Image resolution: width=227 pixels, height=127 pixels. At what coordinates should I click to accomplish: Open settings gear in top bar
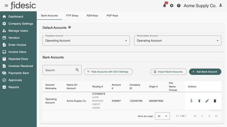(x=172, y=6)
